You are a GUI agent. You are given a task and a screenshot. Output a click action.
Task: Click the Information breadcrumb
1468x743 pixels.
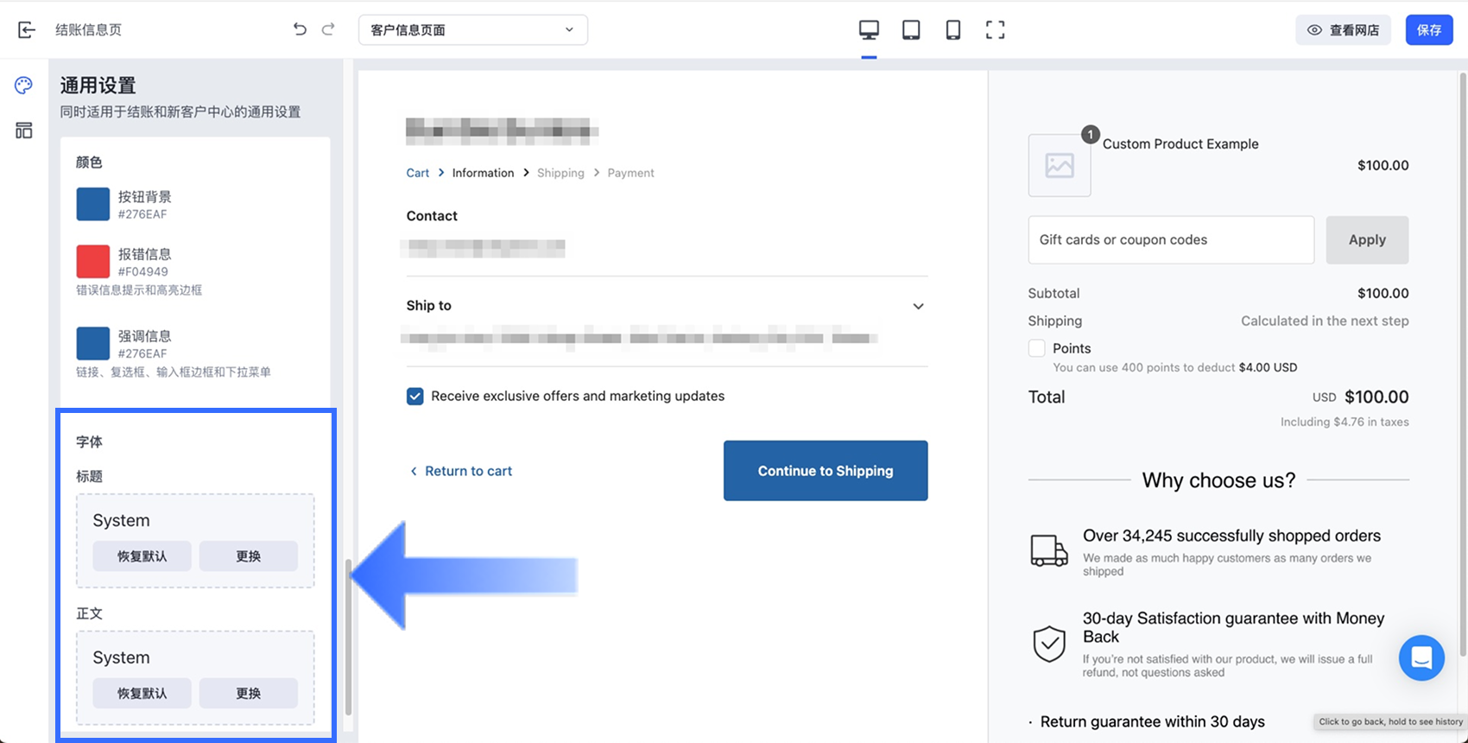pos(483,173)
